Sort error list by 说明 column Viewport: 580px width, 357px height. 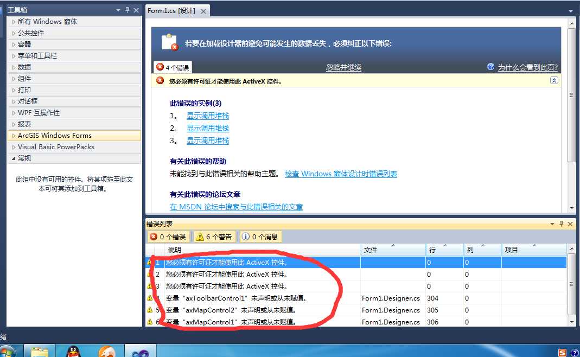263,250
